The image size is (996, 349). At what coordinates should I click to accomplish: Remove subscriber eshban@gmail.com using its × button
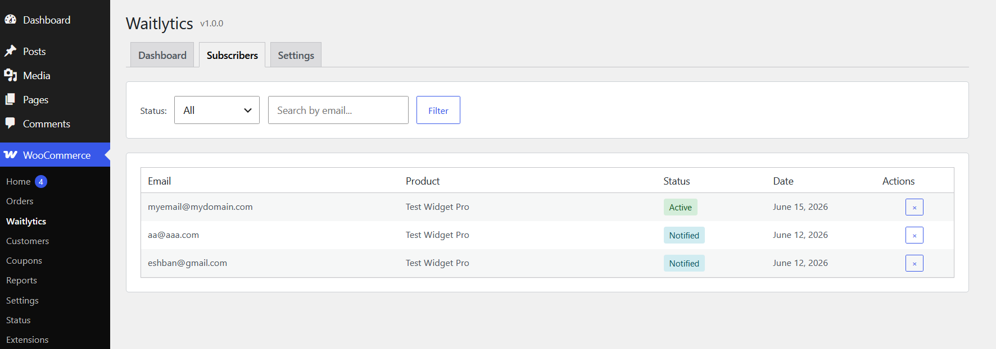[x=914, y=263]
